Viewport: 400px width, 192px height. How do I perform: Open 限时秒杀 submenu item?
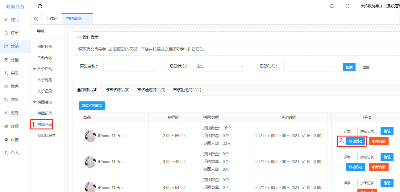pyautogui.click(x=45, y=47)
